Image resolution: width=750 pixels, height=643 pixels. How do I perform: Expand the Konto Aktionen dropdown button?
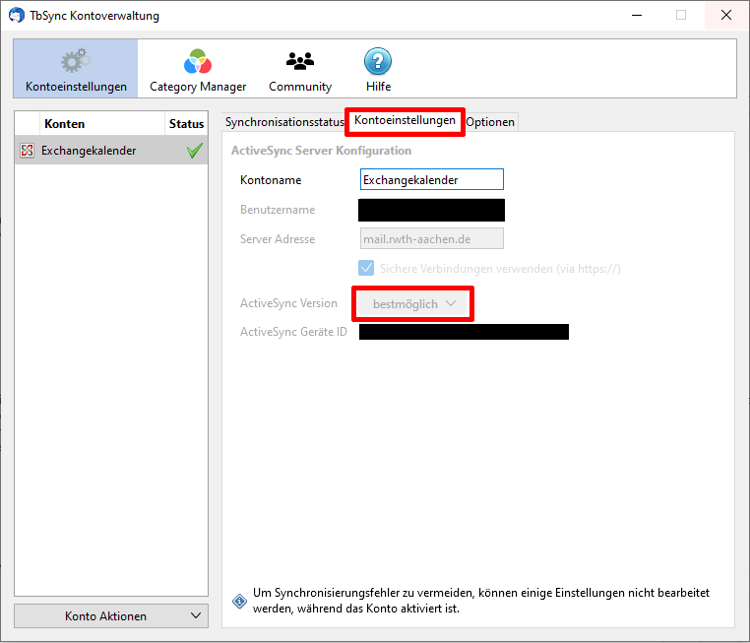[111, 615]
